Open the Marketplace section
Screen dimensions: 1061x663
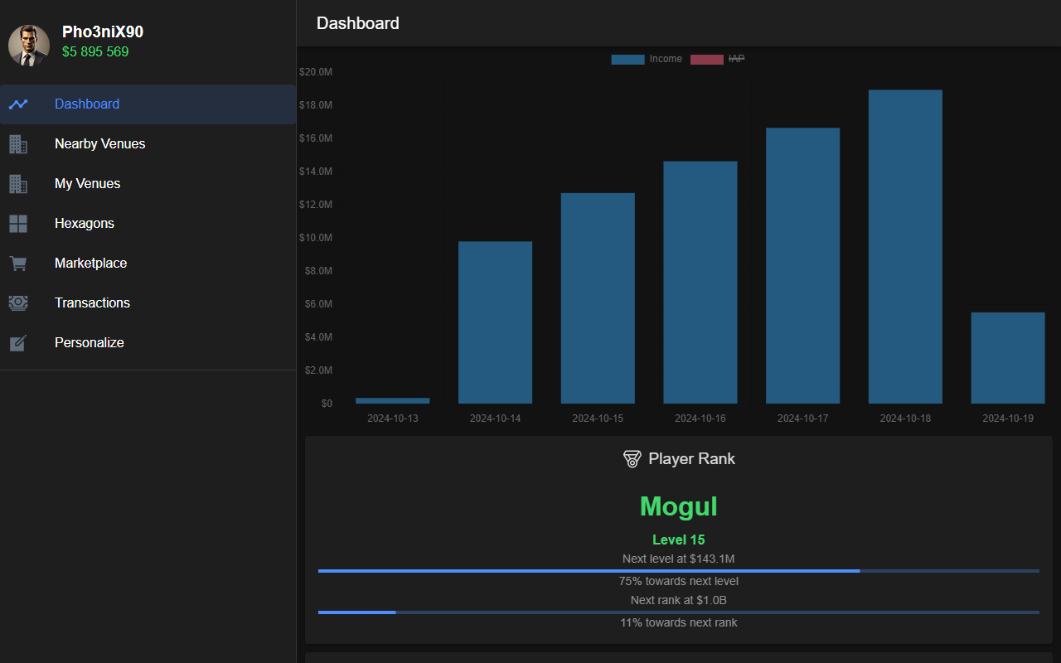click(x=148, y=264)
